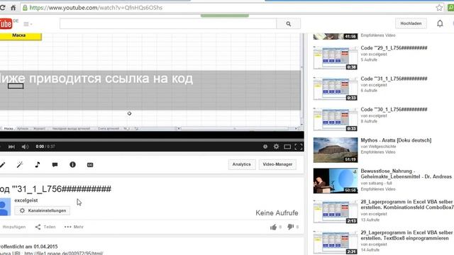Viewport: 454px width, 255px height.
Task: Open the audio music note tool
Action: [38, 165]
